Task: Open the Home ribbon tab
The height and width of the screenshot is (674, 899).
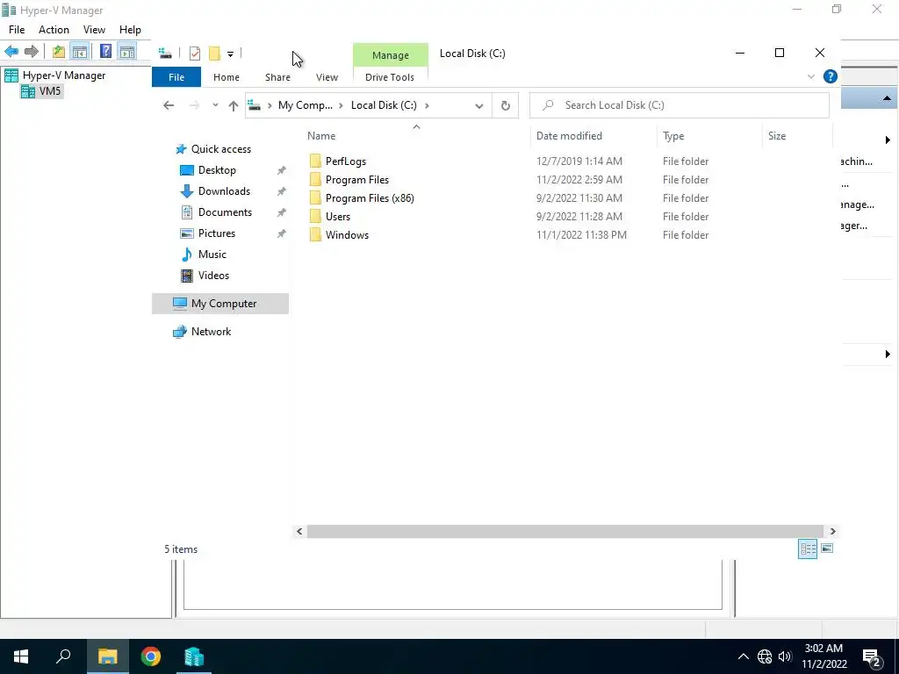Action: pos(227,77)
